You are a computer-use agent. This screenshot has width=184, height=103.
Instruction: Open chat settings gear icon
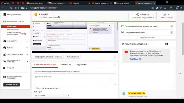click(x=166, y=44)
